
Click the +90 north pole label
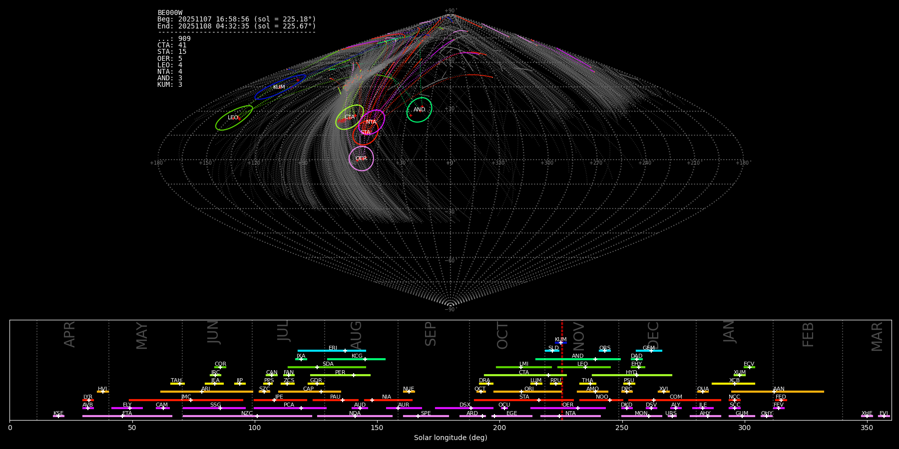[450, 11]
